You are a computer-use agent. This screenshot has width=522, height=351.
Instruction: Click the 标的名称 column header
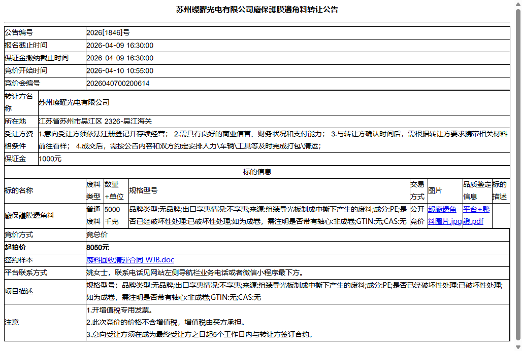(x=45, y=190)
